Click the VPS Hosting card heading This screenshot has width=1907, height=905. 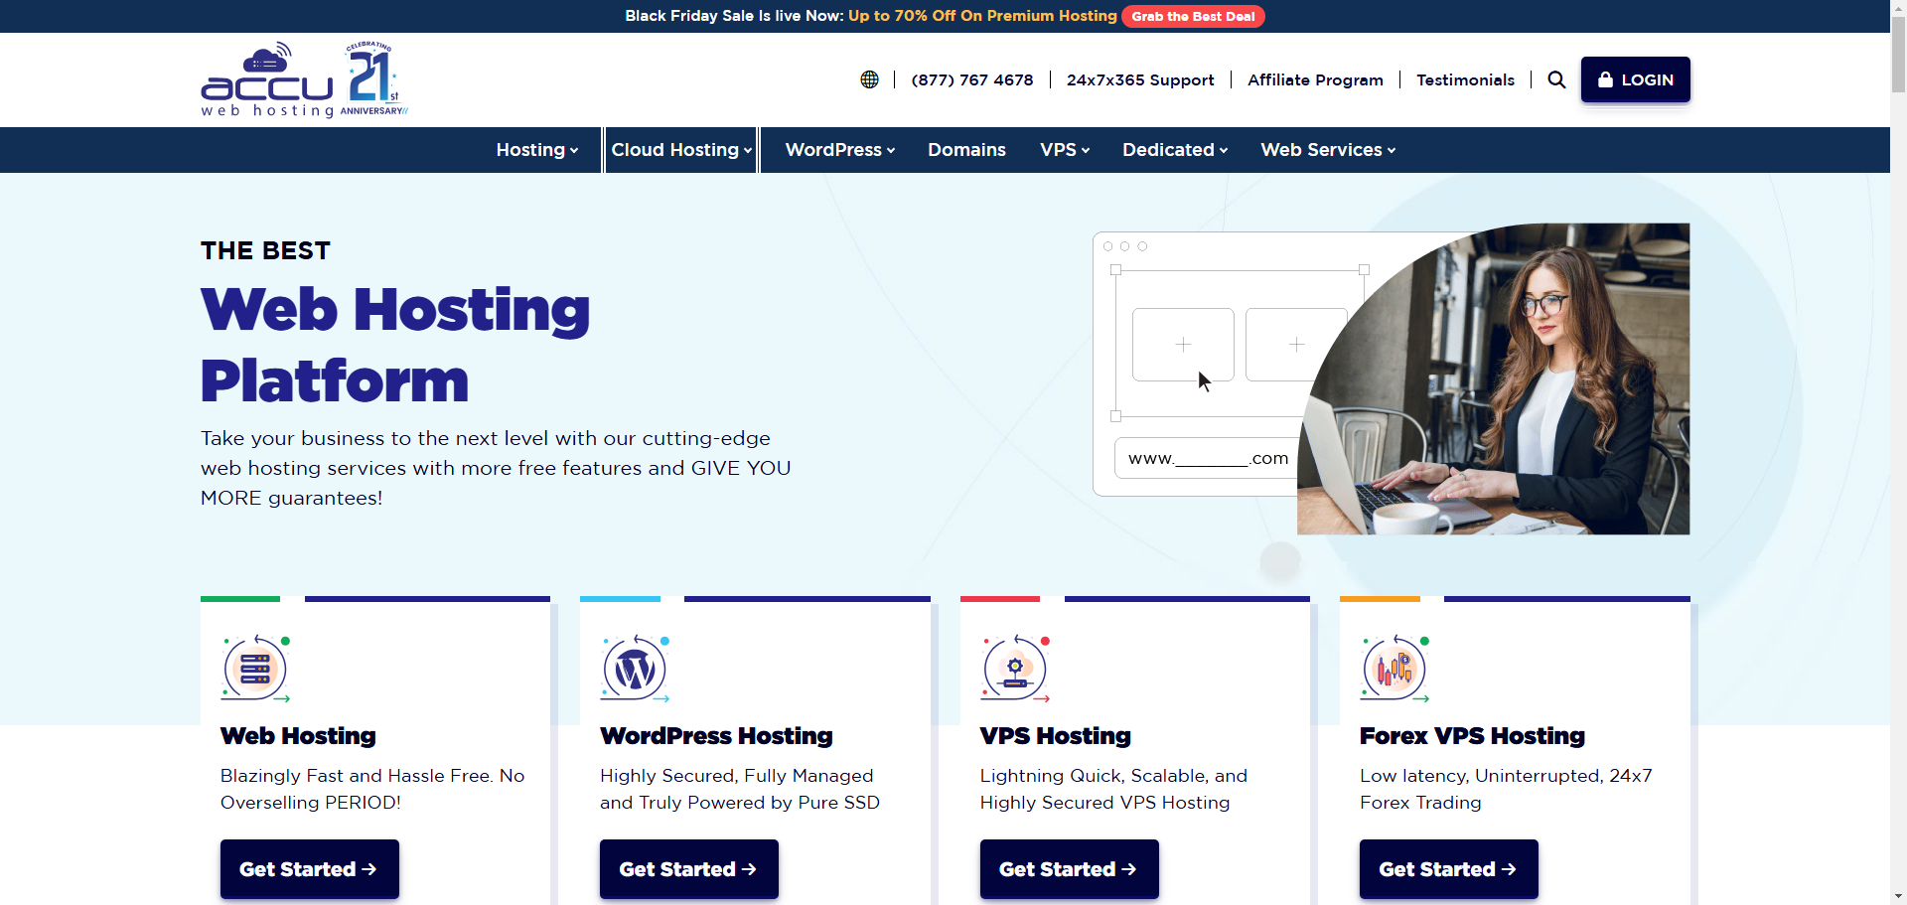point(1056,736)
